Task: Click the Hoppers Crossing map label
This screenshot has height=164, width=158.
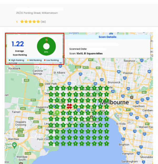Action: (x=21, y=123)
